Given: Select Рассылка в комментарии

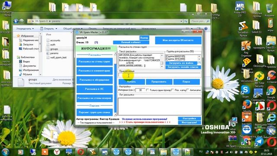Looking at the screenshot, I should [x=94, y=71].
